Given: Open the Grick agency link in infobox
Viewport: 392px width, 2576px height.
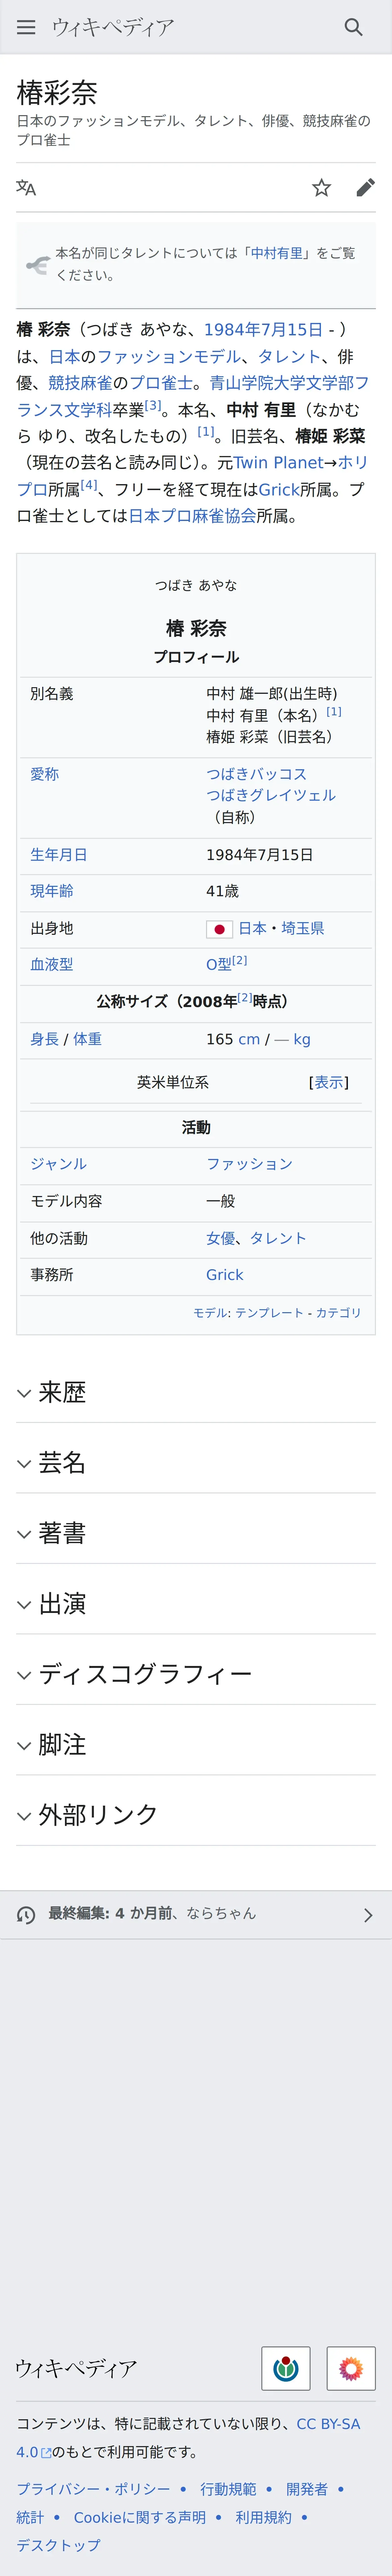Looking at the screenshot, I should 224,1275.
